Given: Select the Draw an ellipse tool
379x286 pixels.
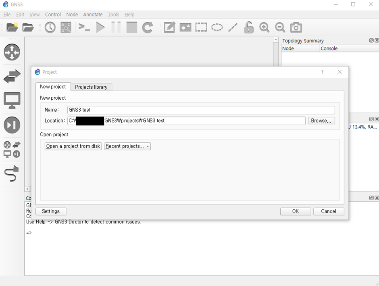Looking at the screenshot, I should pos(217,27).
